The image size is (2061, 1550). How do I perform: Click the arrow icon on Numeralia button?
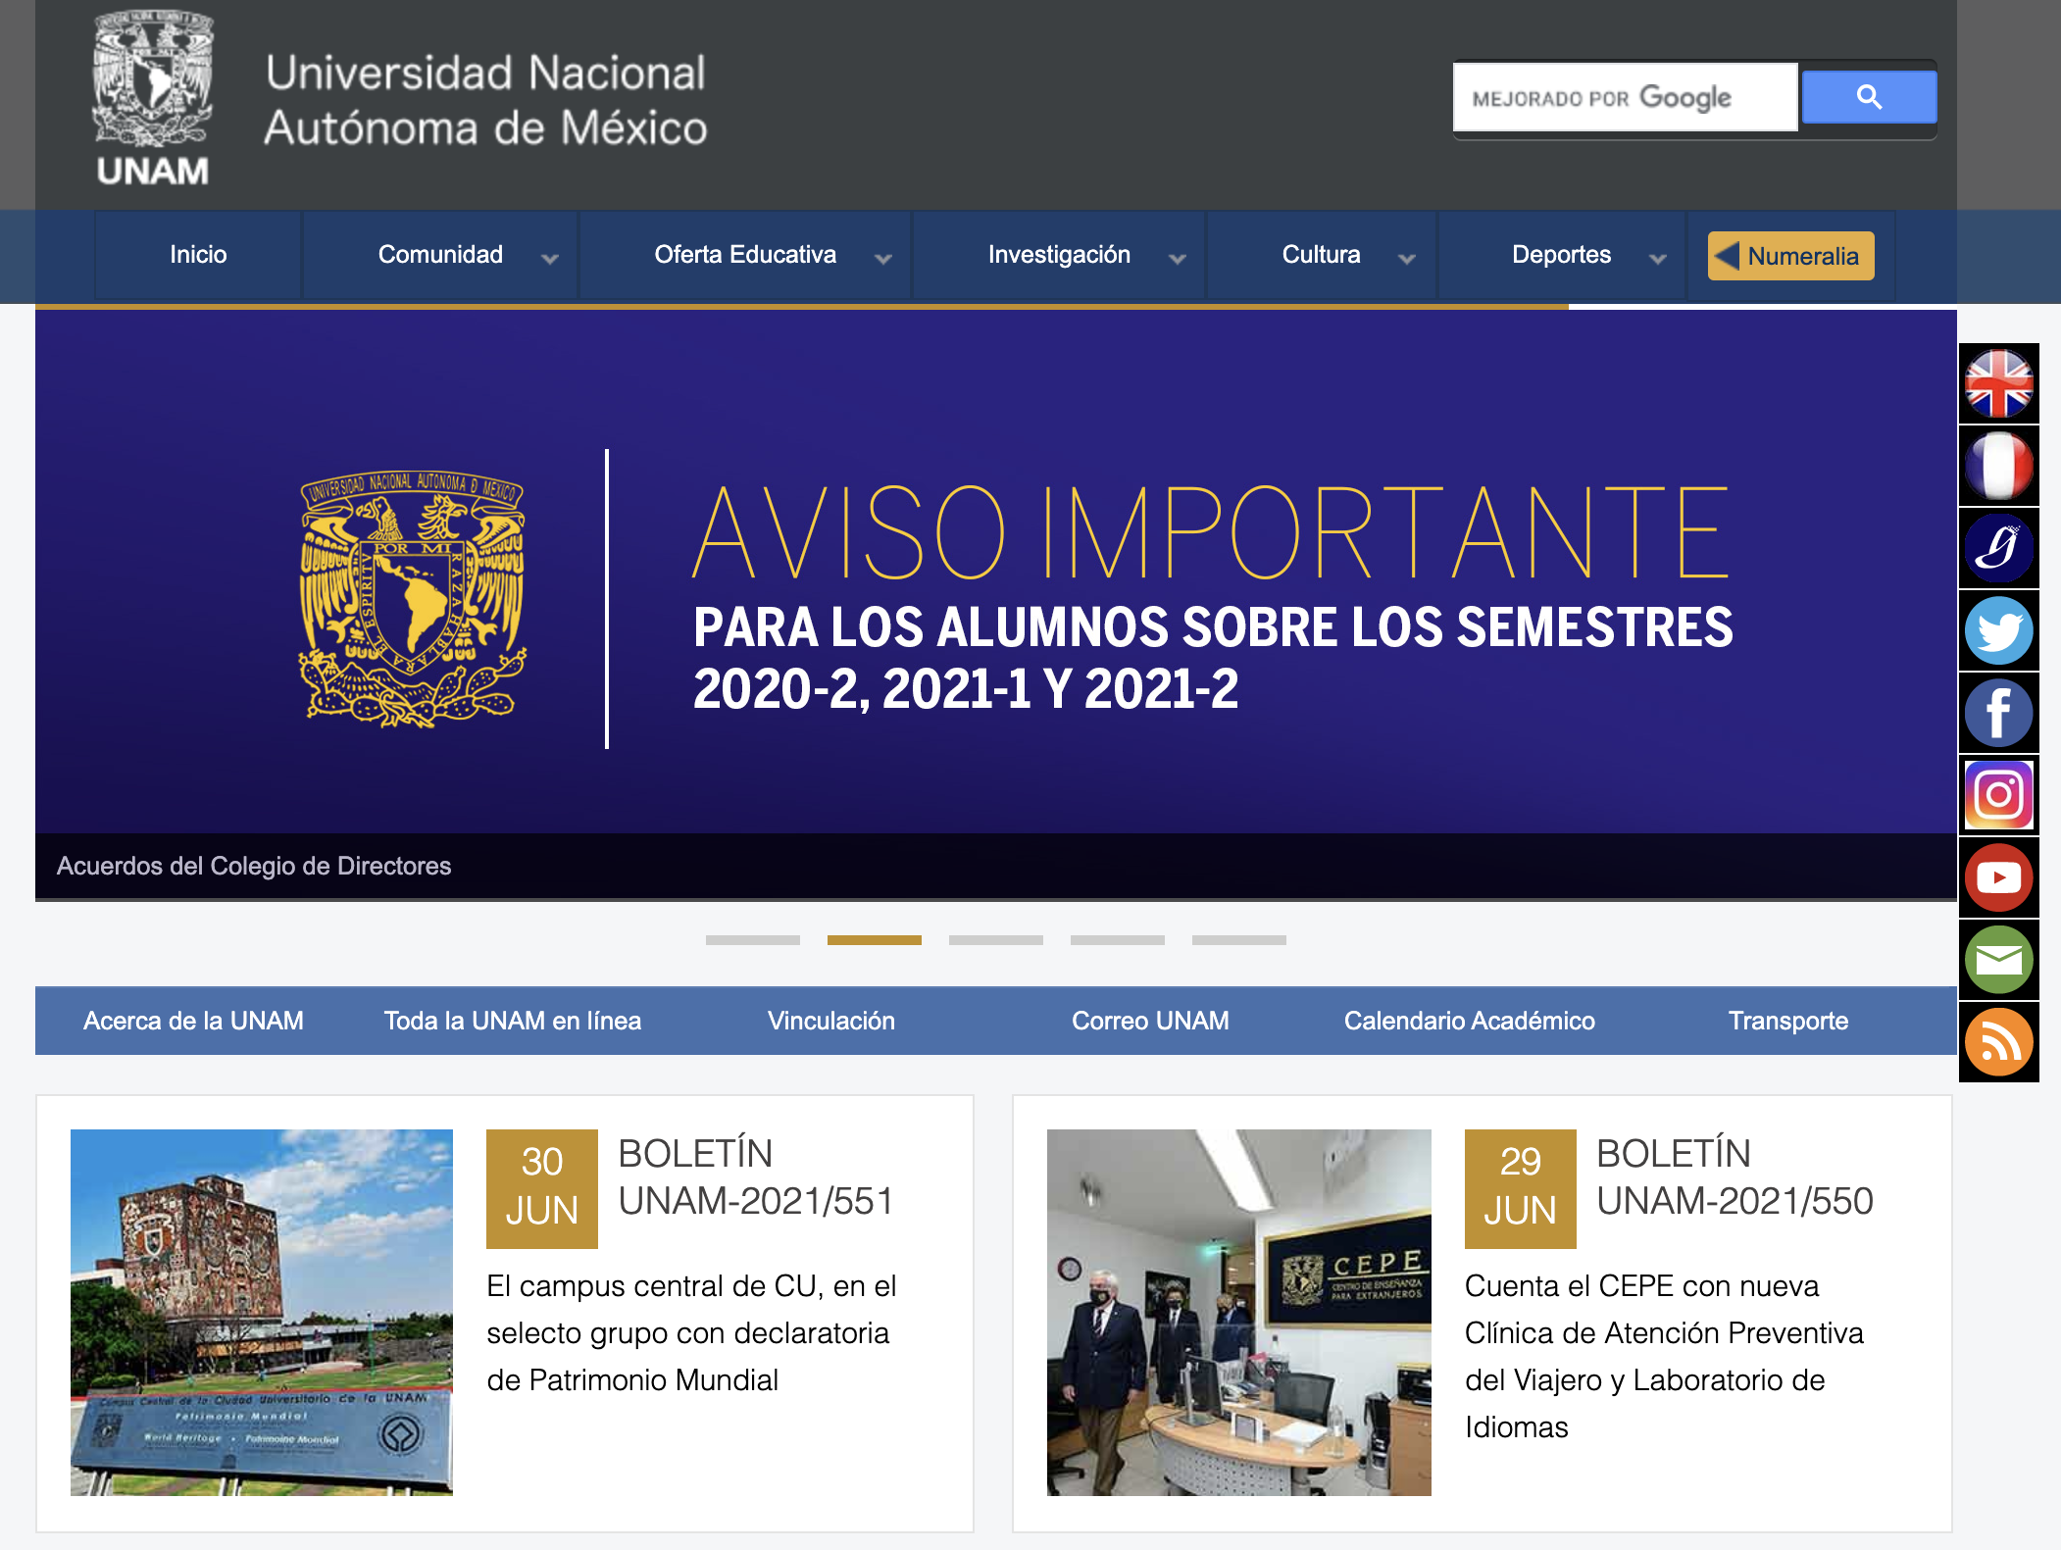pos(1728,256)
